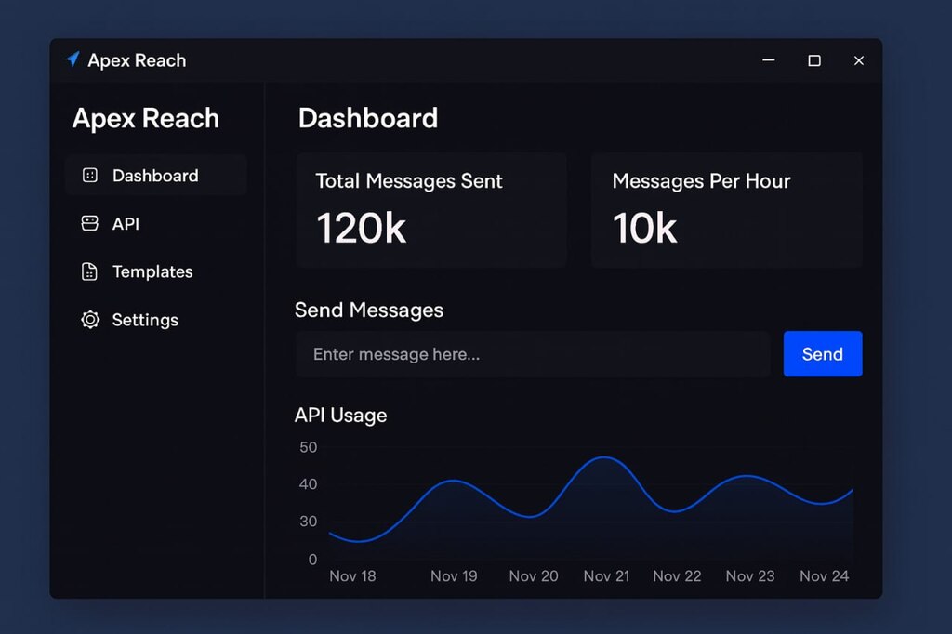
Task: Click the Templates document icon
Action: click(x=90, y=271)
